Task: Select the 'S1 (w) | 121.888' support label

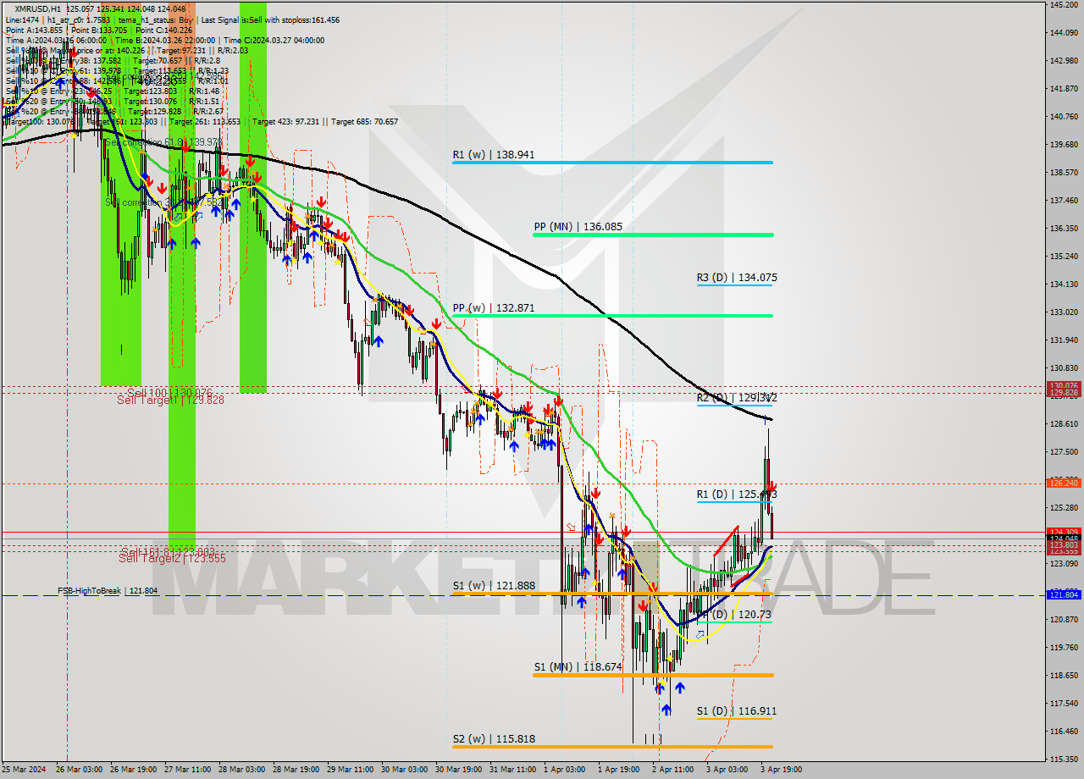Action: point(493,586)
